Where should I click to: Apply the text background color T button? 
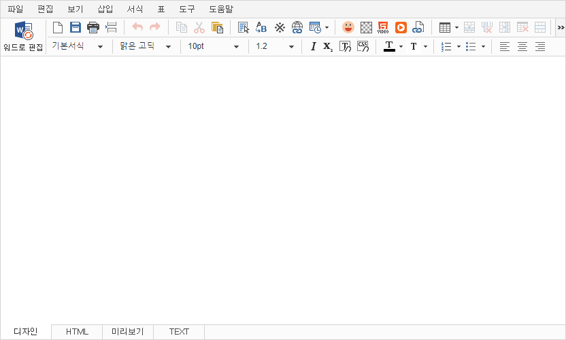[x=414, y=46]
